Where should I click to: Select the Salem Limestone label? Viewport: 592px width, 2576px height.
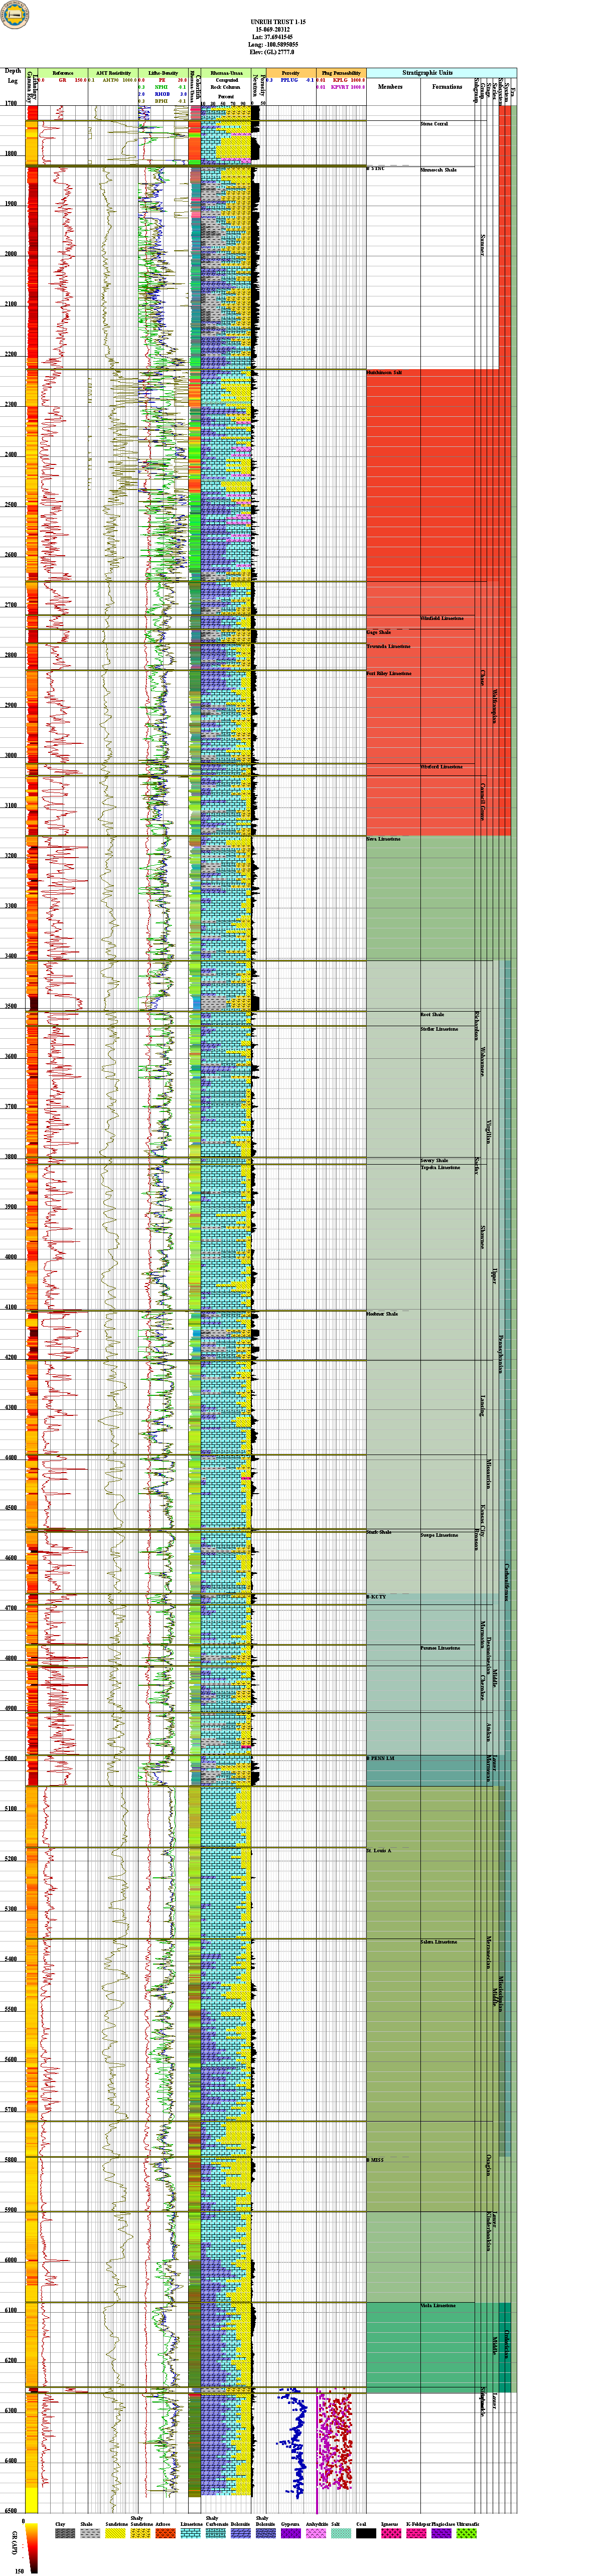[x=439, y=1942]
